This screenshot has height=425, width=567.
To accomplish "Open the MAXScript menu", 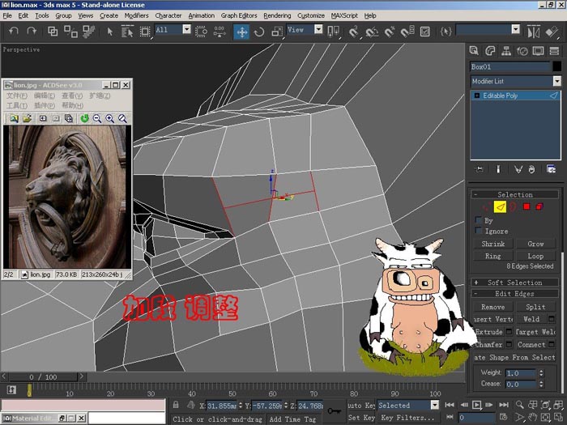I will click(x=344, y=15).
